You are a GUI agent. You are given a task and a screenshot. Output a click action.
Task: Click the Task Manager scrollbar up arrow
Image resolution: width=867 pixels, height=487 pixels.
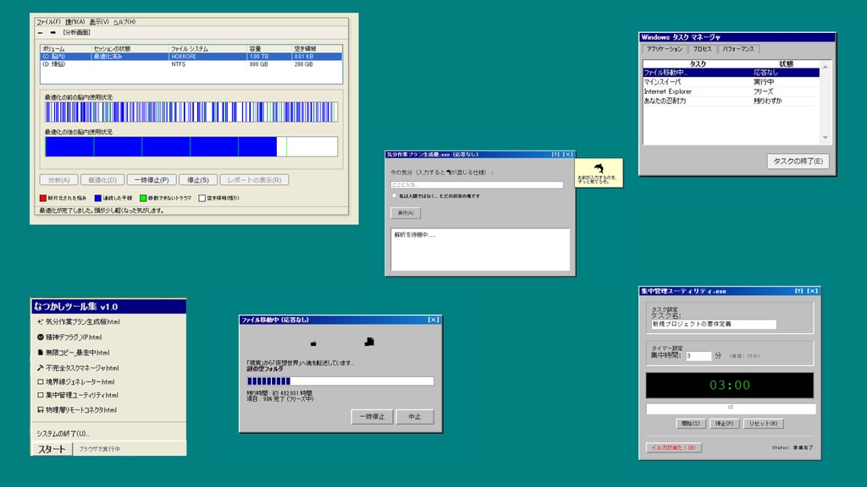pyautogui.click(x=825, y=67)
